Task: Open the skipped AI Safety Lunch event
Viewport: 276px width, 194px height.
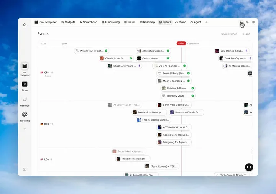Action: pyautogui.click(x=125, y=105)
